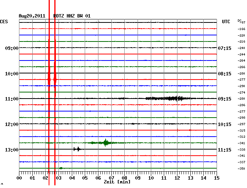This screenshot has height=188, width=247.
Task: Click minute tick label 11 on time axis
Action: [x=164, y=178]
